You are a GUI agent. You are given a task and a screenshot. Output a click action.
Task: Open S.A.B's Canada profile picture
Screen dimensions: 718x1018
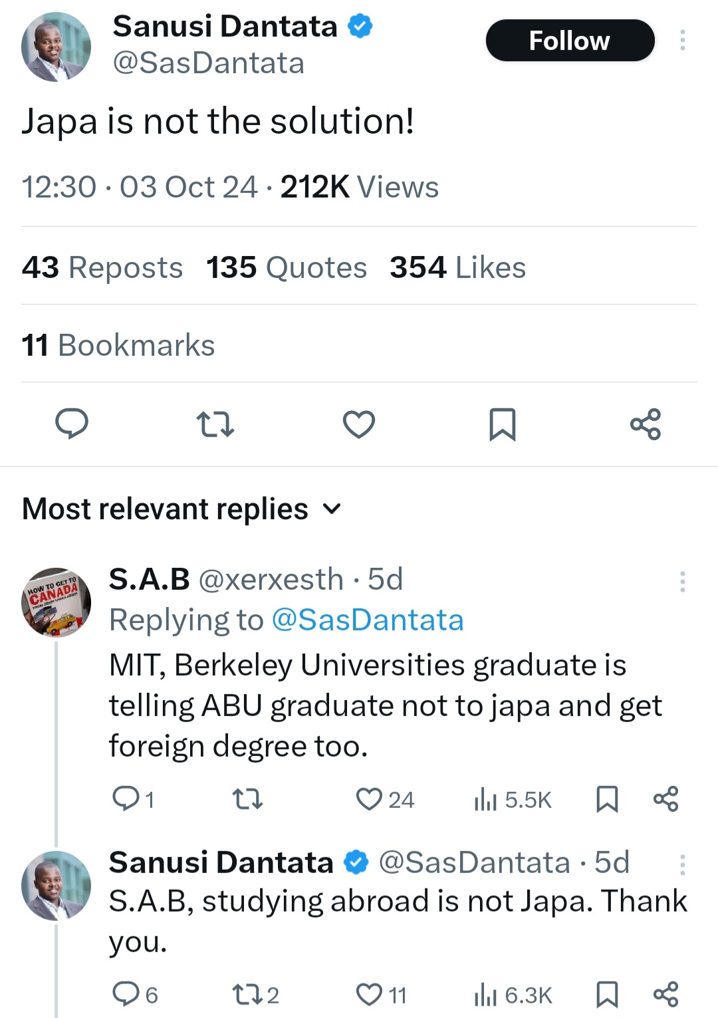56,602
